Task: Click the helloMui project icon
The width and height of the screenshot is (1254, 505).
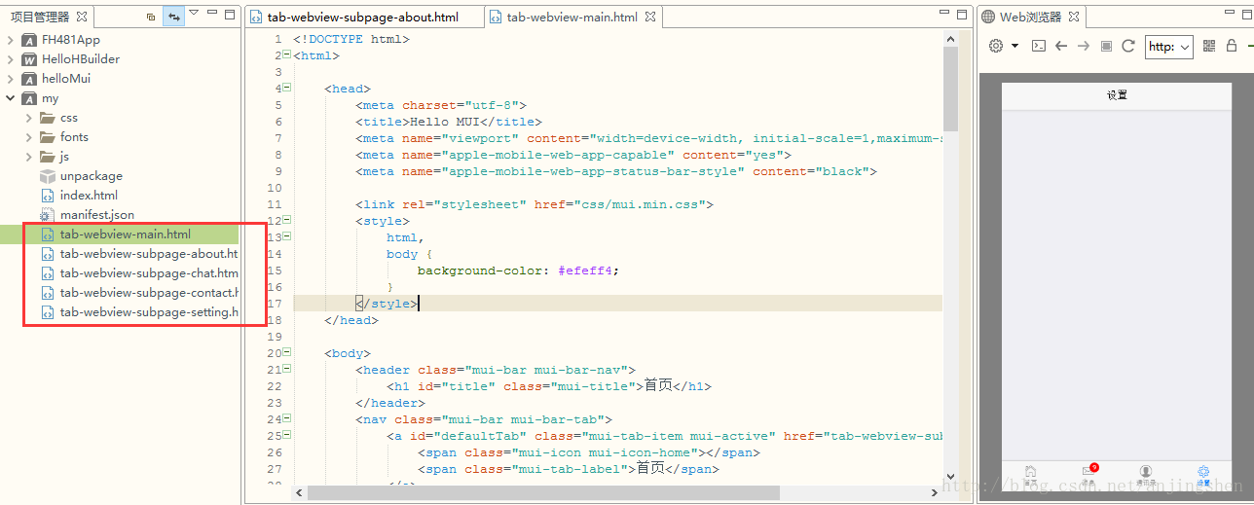Action: [x=29, y=79]
